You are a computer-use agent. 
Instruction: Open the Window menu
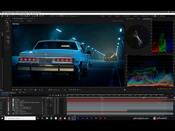coord(34,14)
